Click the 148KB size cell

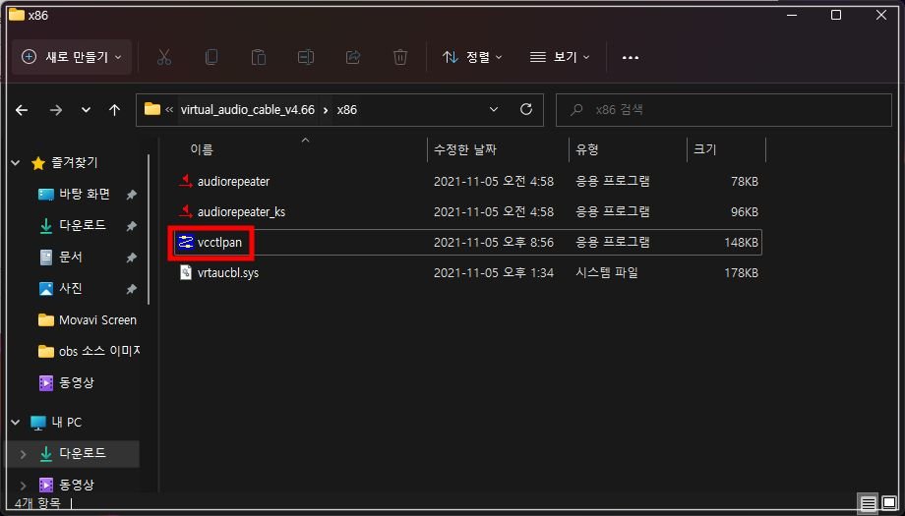tap(741, 242)
